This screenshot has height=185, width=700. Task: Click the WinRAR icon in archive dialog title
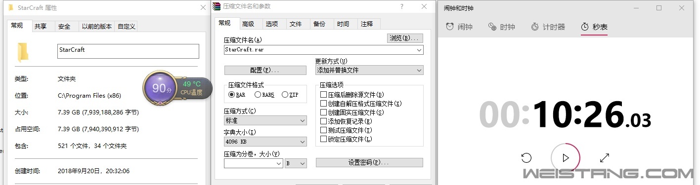pyautogui.click(x=217, y=6)
